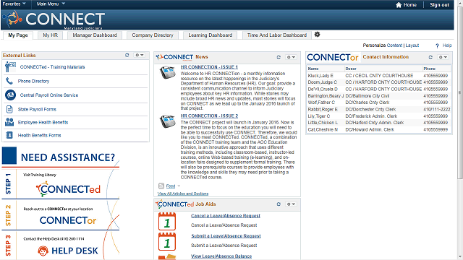The width and height of the screenshot is (463, 260).
Task: Open the Manager Dashboard tab
Action: click(95, 35)
